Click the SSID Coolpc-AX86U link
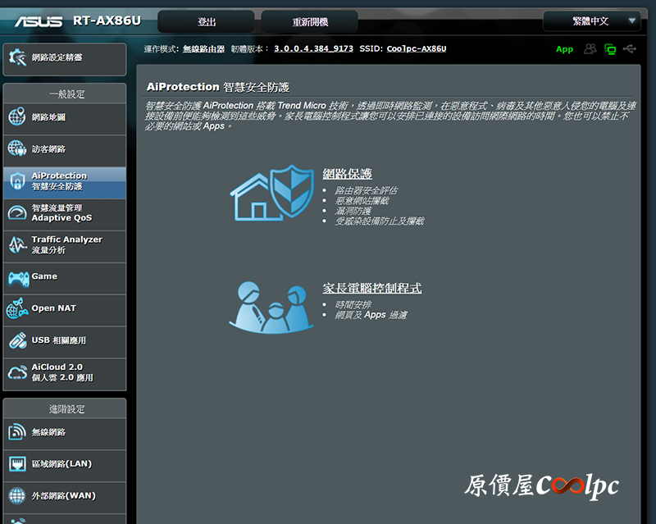 [417, 48]
